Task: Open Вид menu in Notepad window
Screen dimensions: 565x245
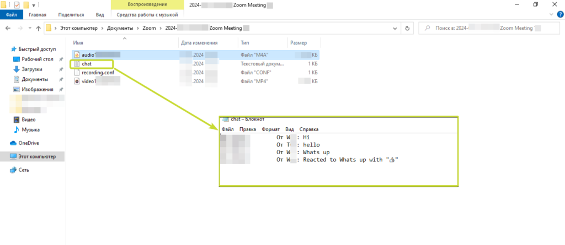Action: click(290, 129)
